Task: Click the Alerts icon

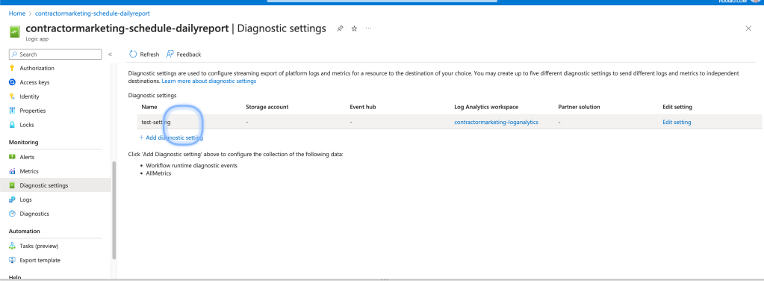Action: pyautogui.click(x=12, y=157)
